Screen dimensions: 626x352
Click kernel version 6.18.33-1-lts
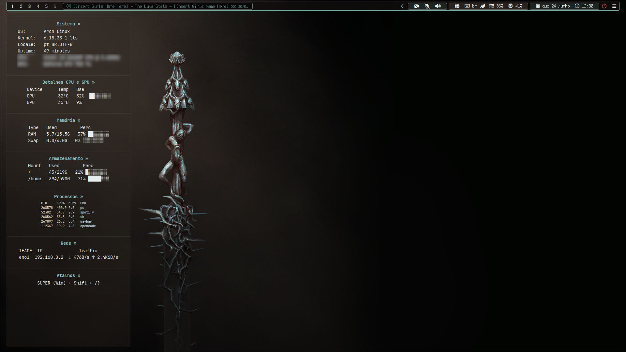[x=61, y=38]
